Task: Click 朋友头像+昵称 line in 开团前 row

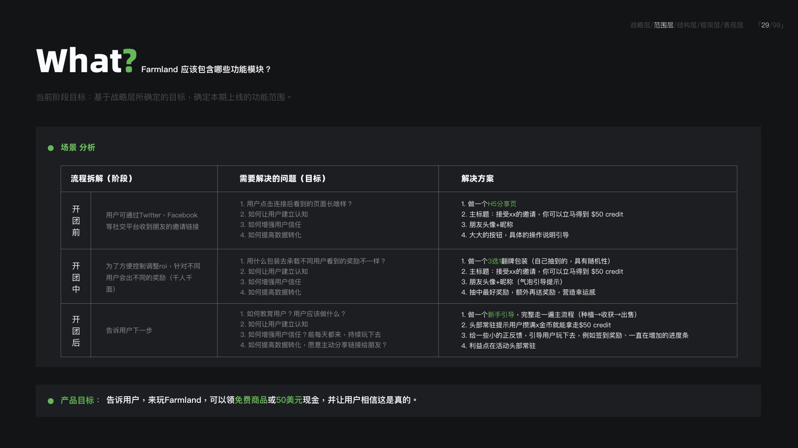Action: (x=487, y=224)
